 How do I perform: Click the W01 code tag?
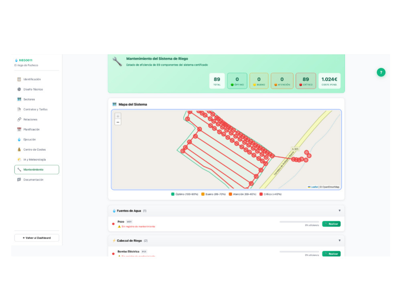click(129, 222)
